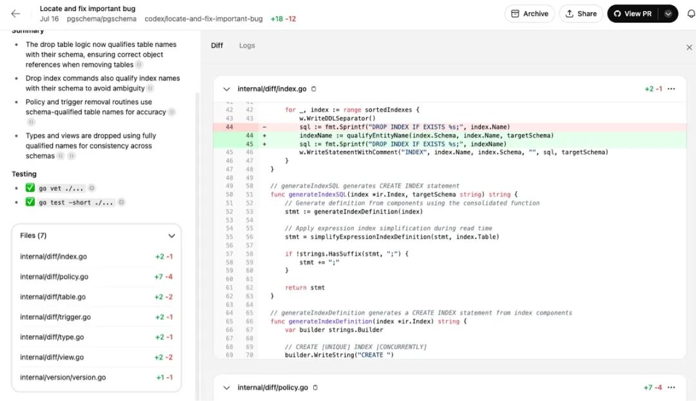Viewport: 696px width, 401px height.
Task: Open the View PR dropdown arrow
Action: point(668,14)
